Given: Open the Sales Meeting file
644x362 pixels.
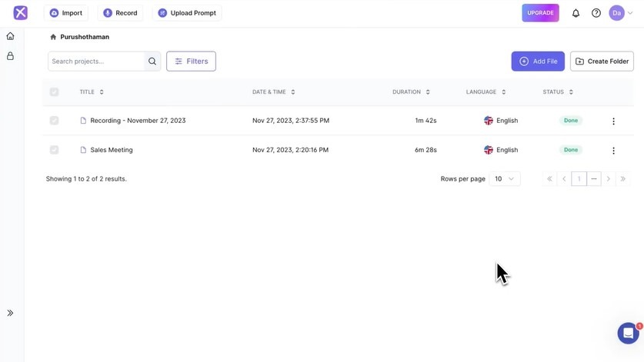Looking at the screenshot, I should (112, 150).
